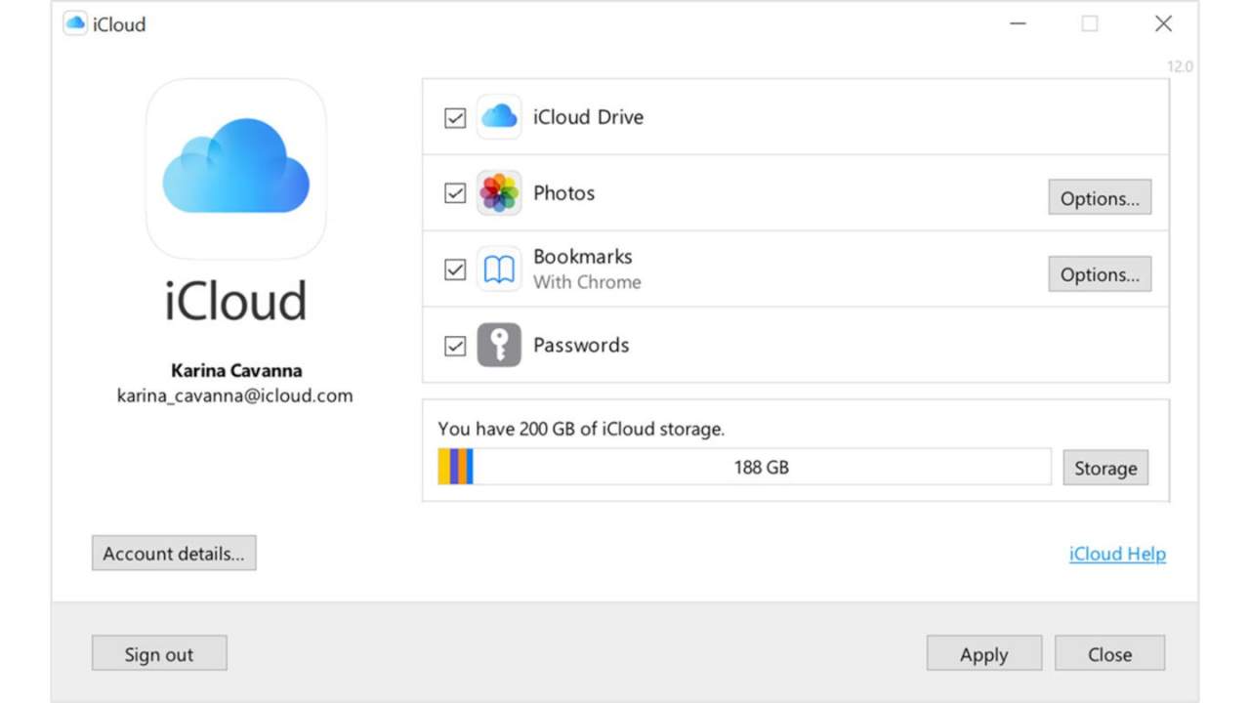Screen dimensions: 1250x703
Task: Open Account details
Action: (x=174, y=554)
